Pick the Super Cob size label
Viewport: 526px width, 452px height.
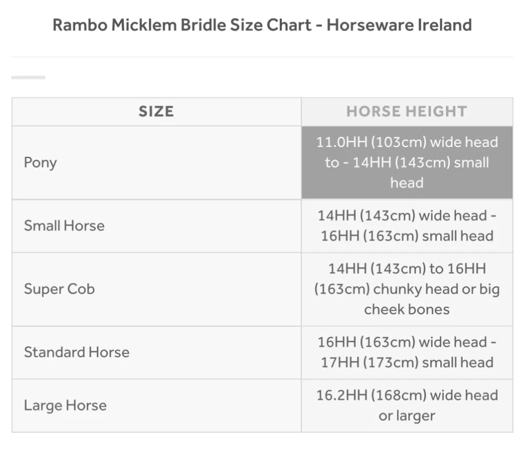pyautogui.click(x=59, y=289)
